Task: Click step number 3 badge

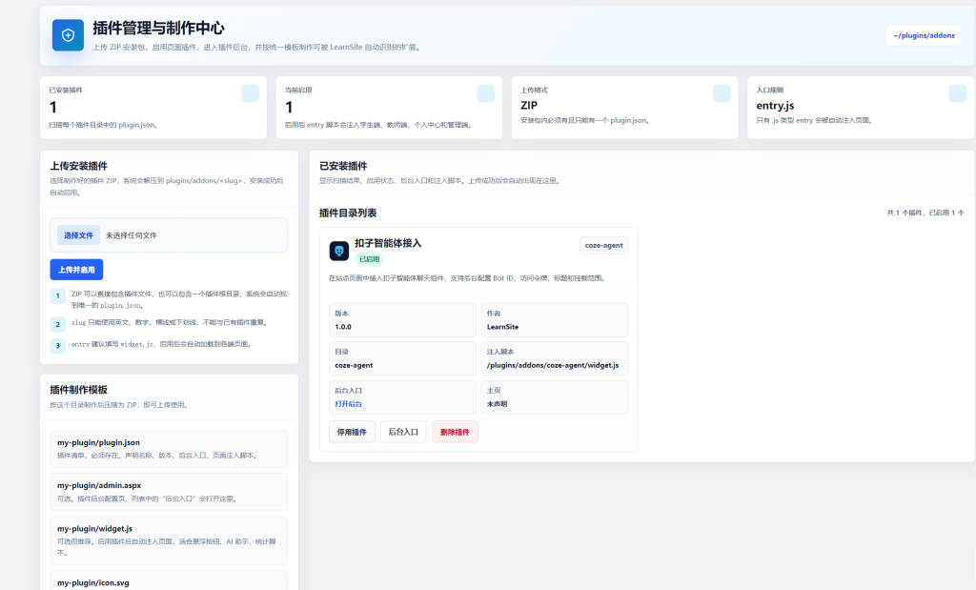Action: 58,345
